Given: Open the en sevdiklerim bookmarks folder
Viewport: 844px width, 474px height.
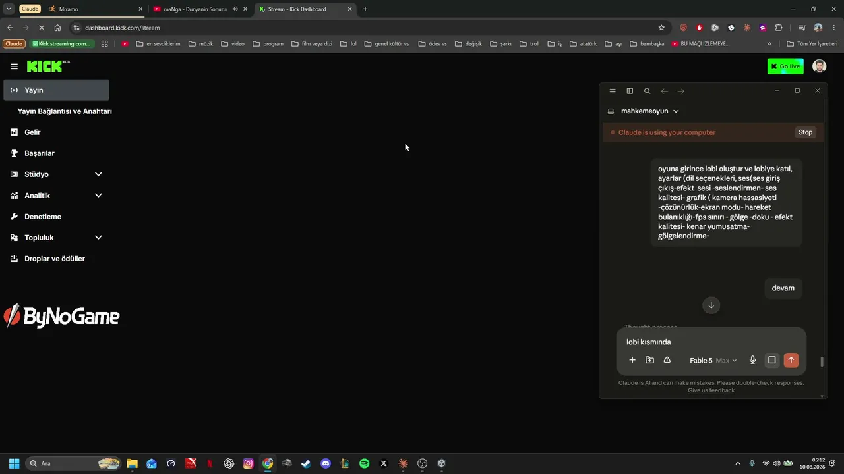Looking at the screenshot, I should click(158, 44).
